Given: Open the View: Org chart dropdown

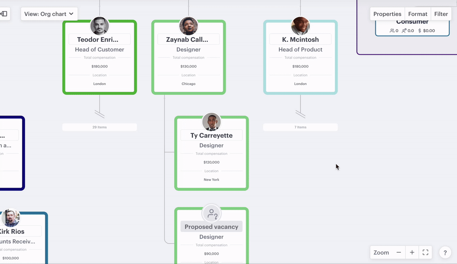Looking at the screenshot, I should click(49, 14).
